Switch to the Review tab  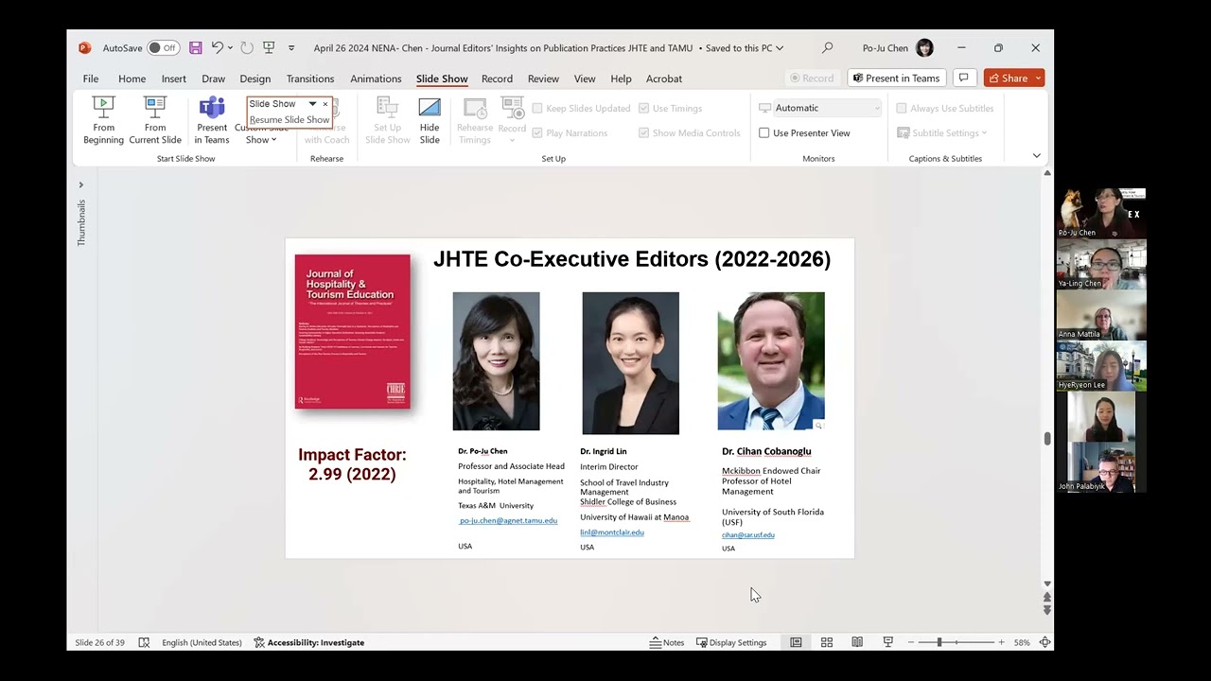[x=543, y=79]
